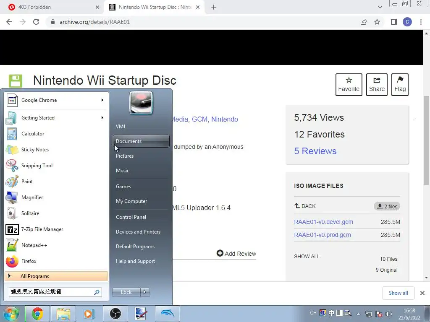430x322 pixels.
Task: Go back to previous page
Action: 9,22
